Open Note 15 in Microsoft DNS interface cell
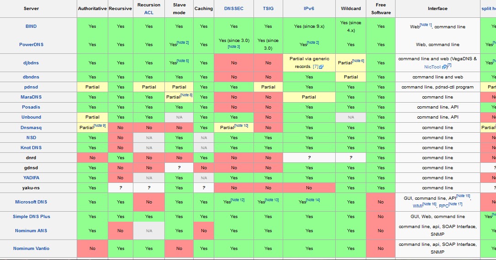Image resolution: width=496 pixels, height=260 pixels. 463,196
